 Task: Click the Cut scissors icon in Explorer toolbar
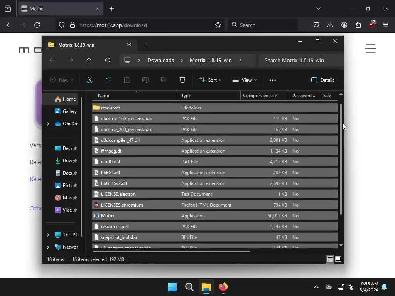tap(89, 80)
